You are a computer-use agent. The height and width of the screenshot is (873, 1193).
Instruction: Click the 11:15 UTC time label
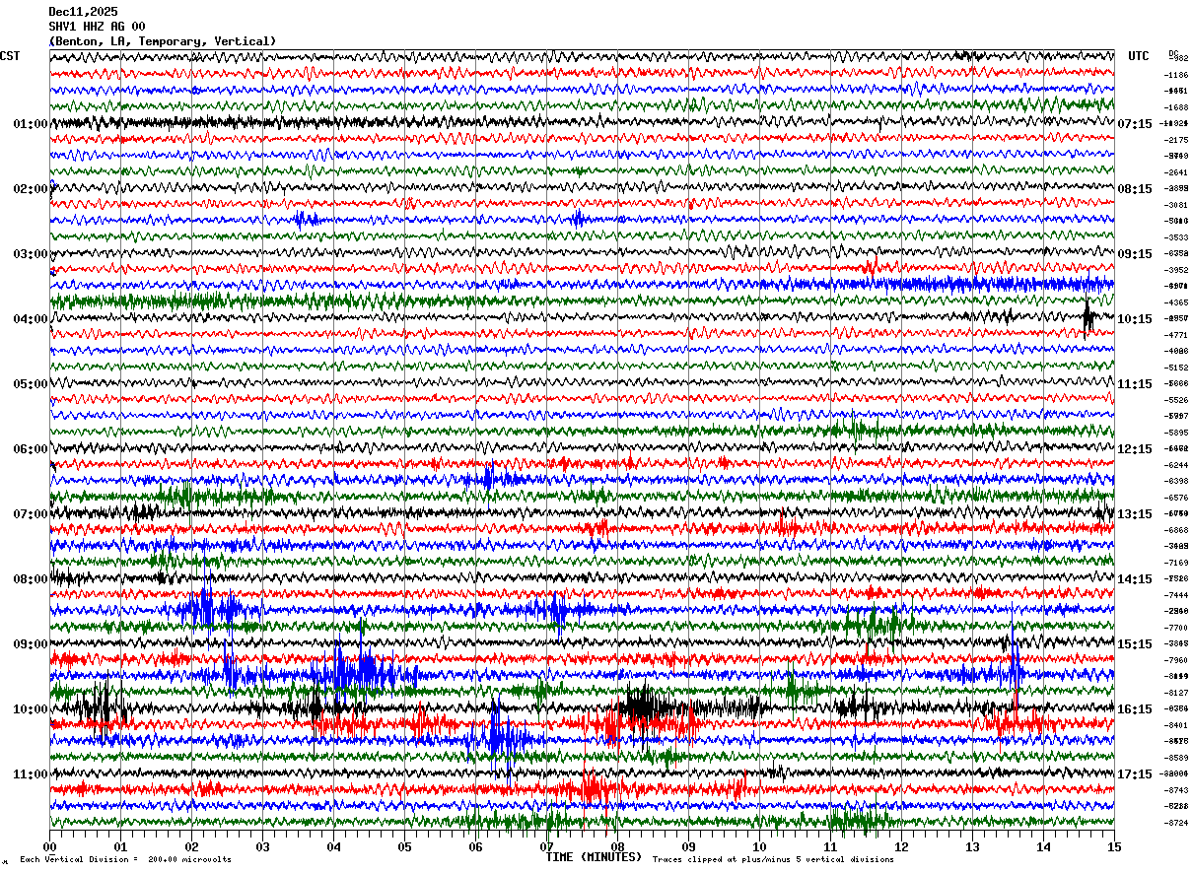pyautogui.click(x=1135, y=384)
